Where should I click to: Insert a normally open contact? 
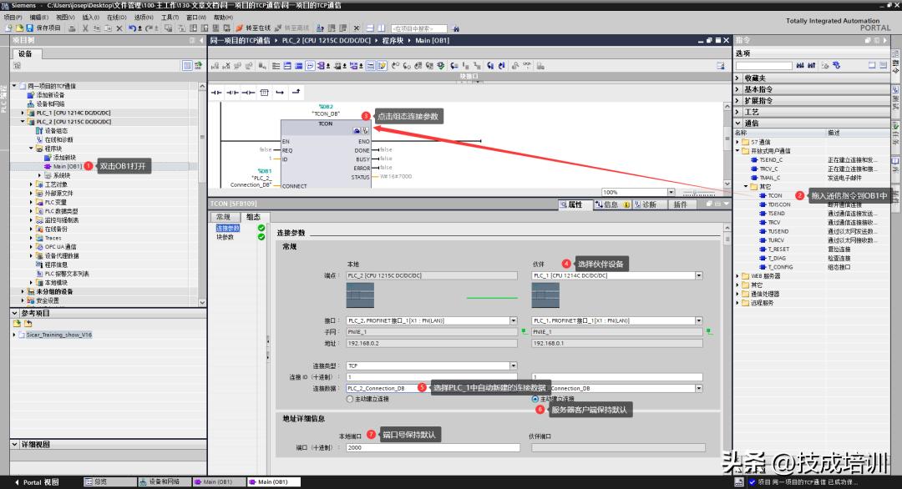pos(217,92)
